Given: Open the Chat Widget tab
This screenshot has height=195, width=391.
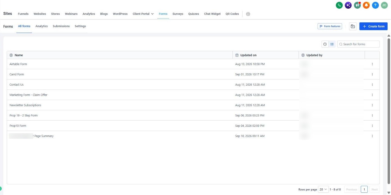Looking at the screenshot, I should pyautogui.click(x=212, y=14).
